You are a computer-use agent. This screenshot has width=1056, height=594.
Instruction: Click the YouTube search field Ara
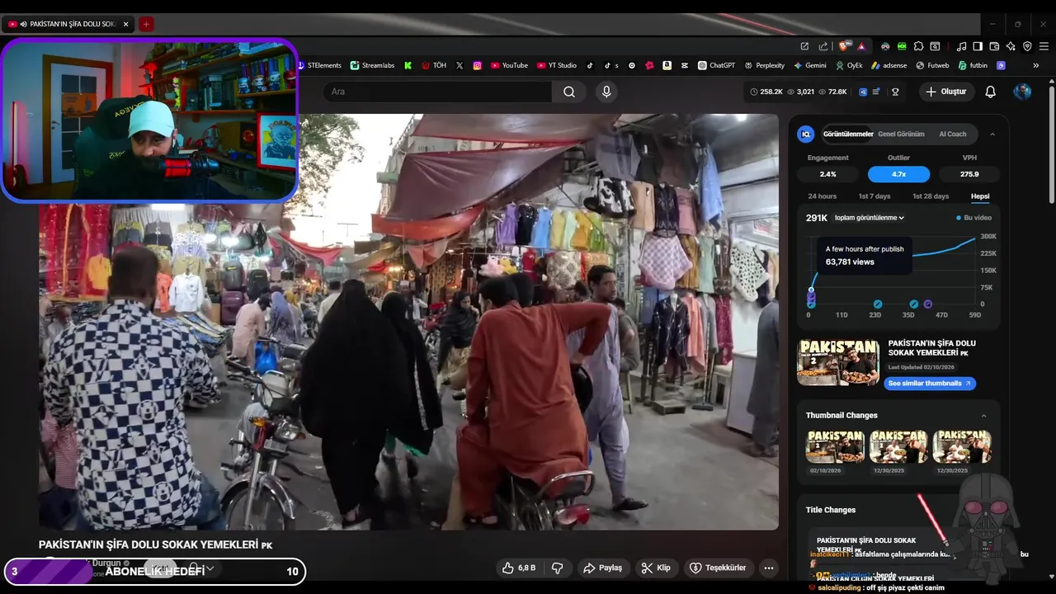437,92
